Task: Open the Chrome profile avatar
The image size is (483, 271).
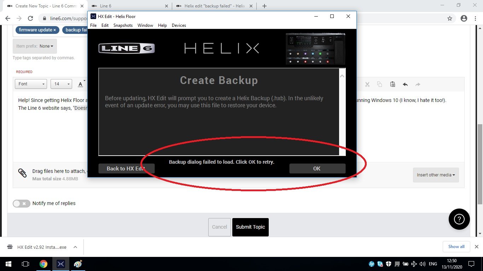Action: click(464, 18)
